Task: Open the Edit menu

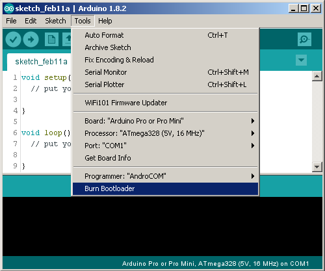Action: click(31, 21)
